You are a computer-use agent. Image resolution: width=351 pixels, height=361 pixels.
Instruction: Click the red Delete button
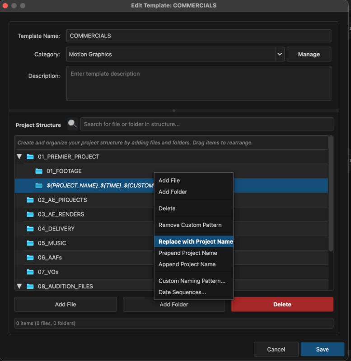pyautogui.click(x=282, y=304)
